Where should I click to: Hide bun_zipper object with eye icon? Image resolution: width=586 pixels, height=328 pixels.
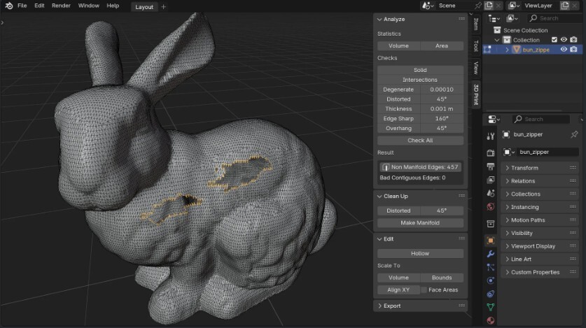[564, 49]
